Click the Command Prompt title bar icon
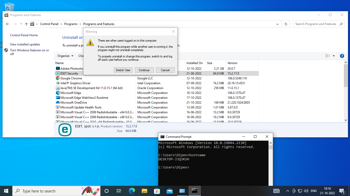Viewport: 350px width, 196px height. pyautogui.click(x=162, y=137)
